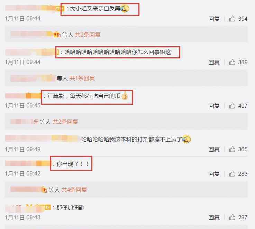Reply to the 哈哈哈 你怎么回事啊这 comment
This screenshot has width=255, height=229.
point(214,62)
